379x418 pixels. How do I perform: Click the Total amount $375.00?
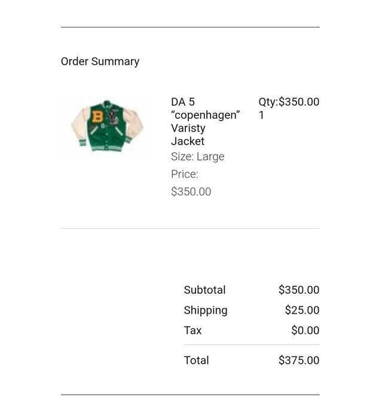[x=299, y=360]
